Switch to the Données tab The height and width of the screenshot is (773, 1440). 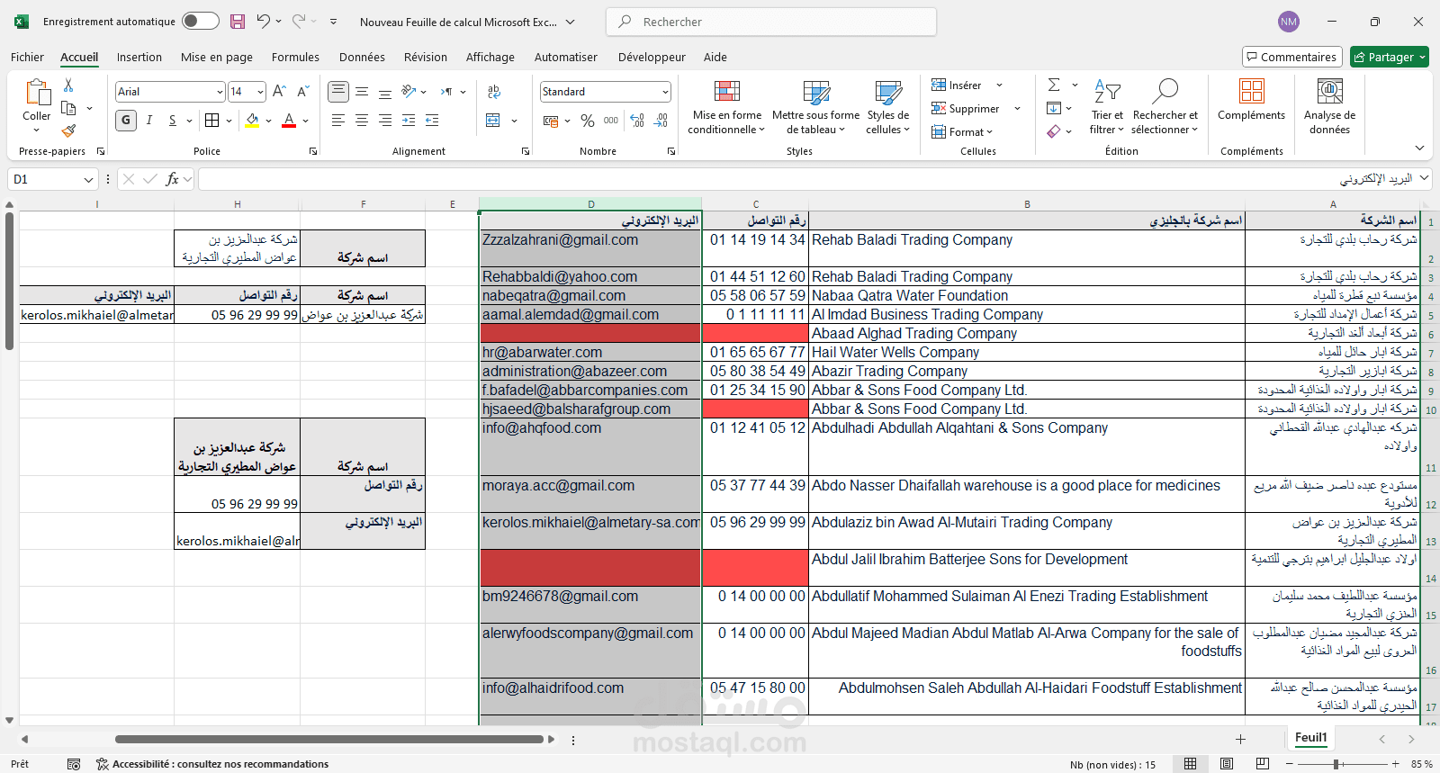362,57
